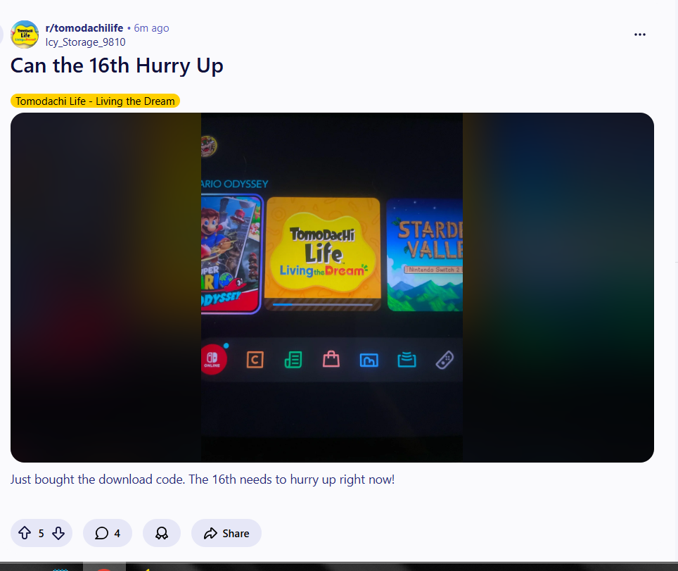Click the '6m ago' post timestamp

point(151,28)
